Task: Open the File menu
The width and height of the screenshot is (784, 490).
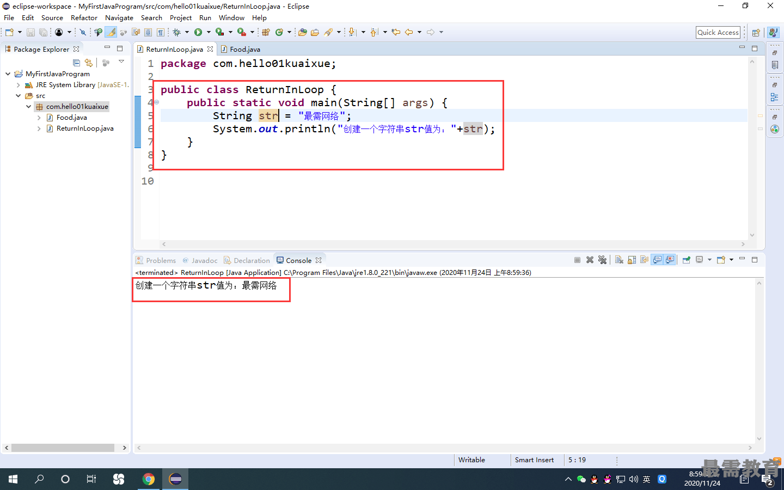Action: click(x=9, y=17)
